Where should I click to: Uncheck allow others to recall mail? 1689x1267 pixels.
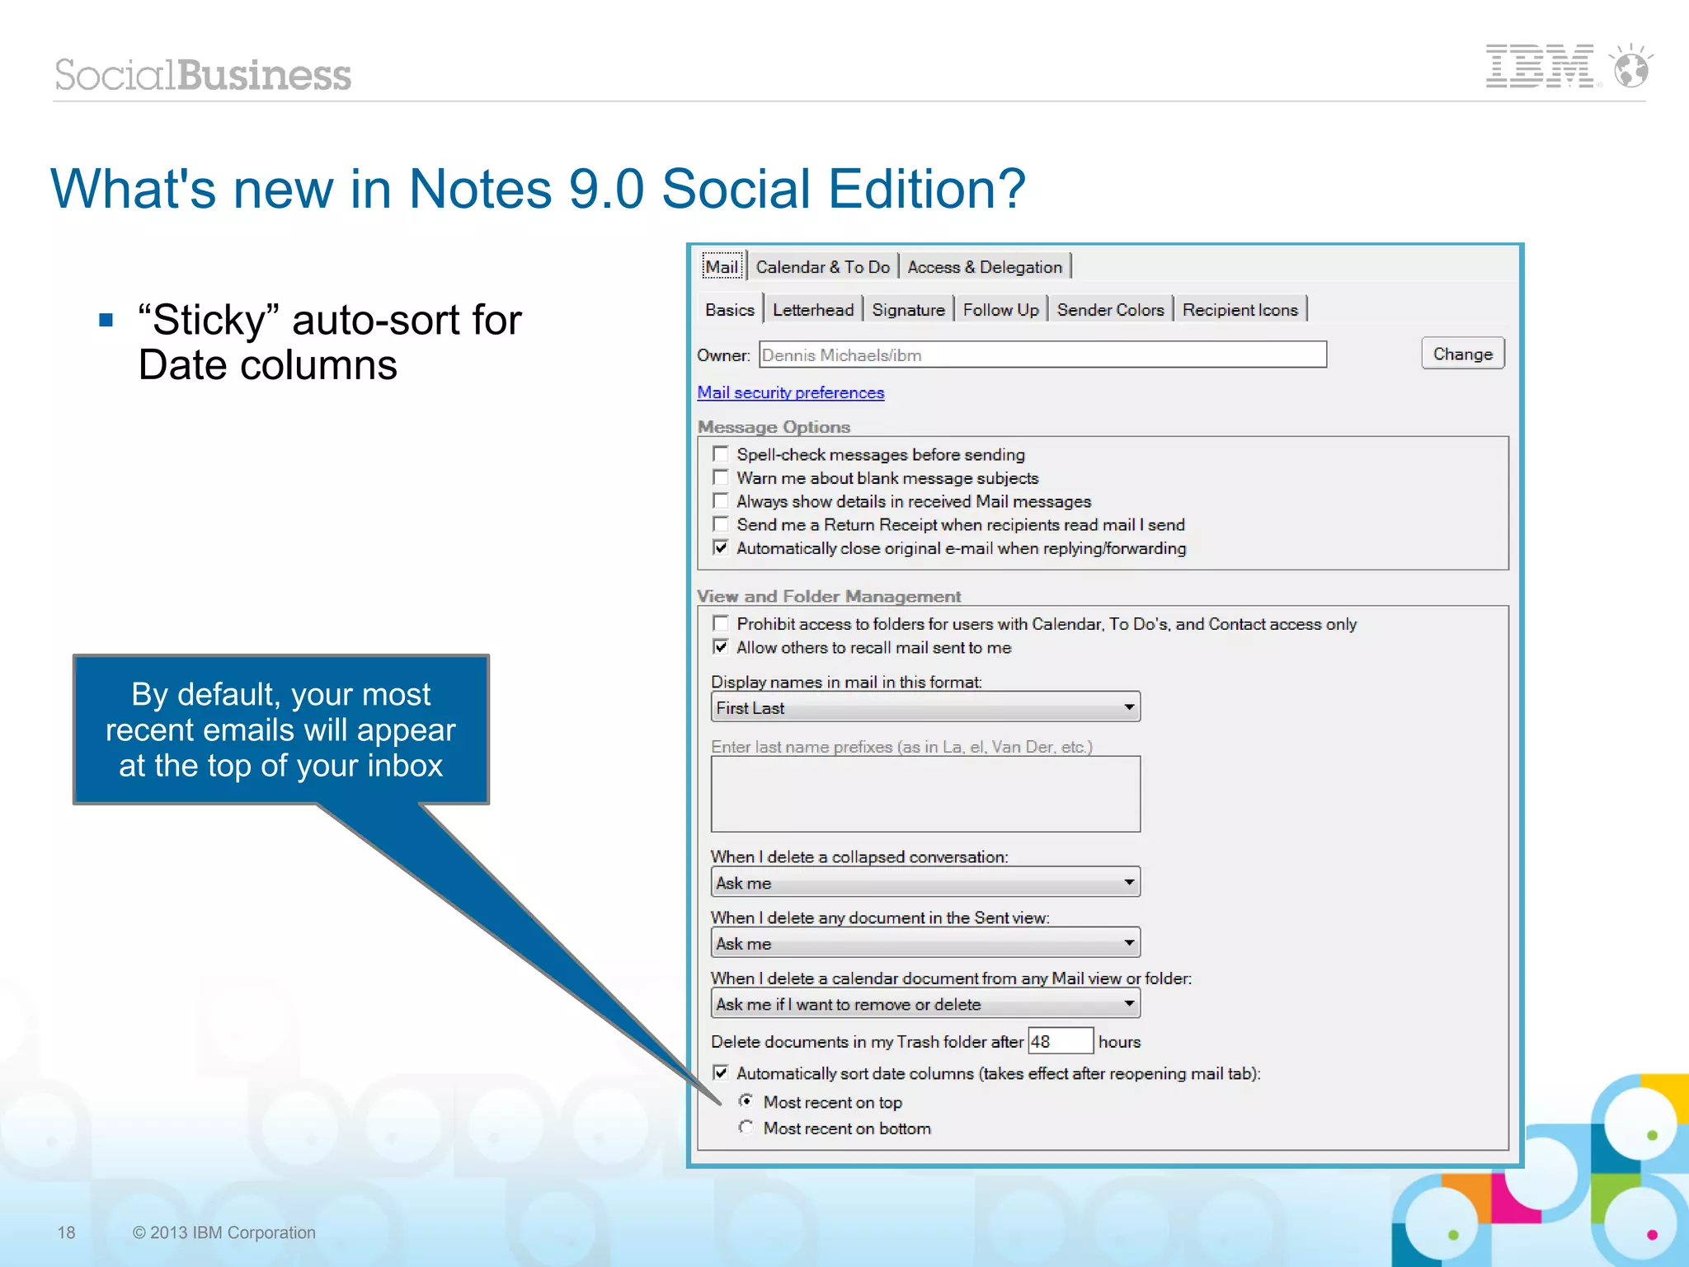tap(721, 647)
